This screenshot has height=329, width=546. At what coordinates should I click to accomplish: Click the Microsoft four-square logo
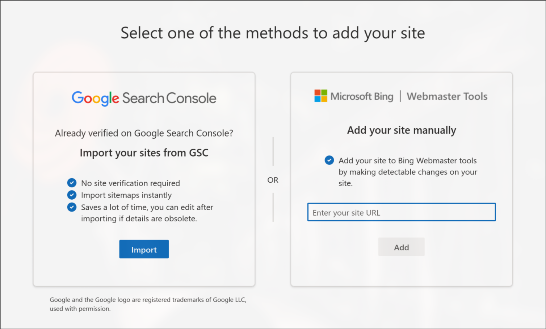point(320,96)
